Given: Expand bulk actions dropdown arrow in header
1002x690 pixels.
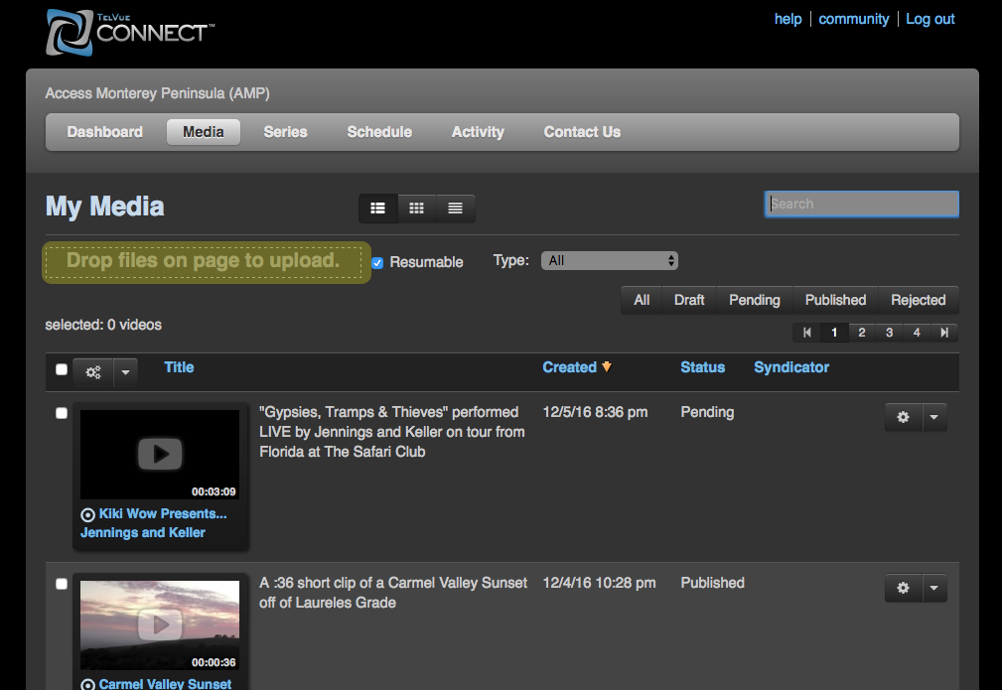Looking at the screenshot, I should pyautogui.click(x=126, y=372).
